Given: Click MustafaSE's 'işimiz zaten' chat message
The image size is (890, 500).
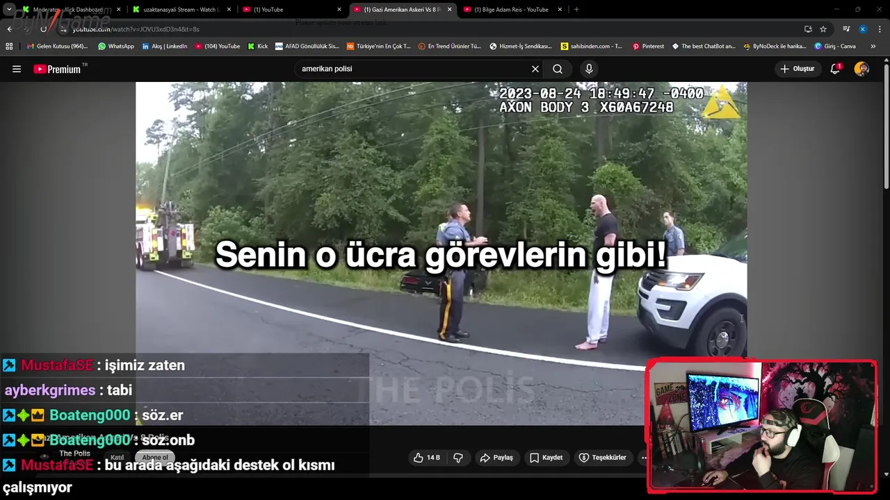Looking at the screenshot, I should [x=94, y=365].
